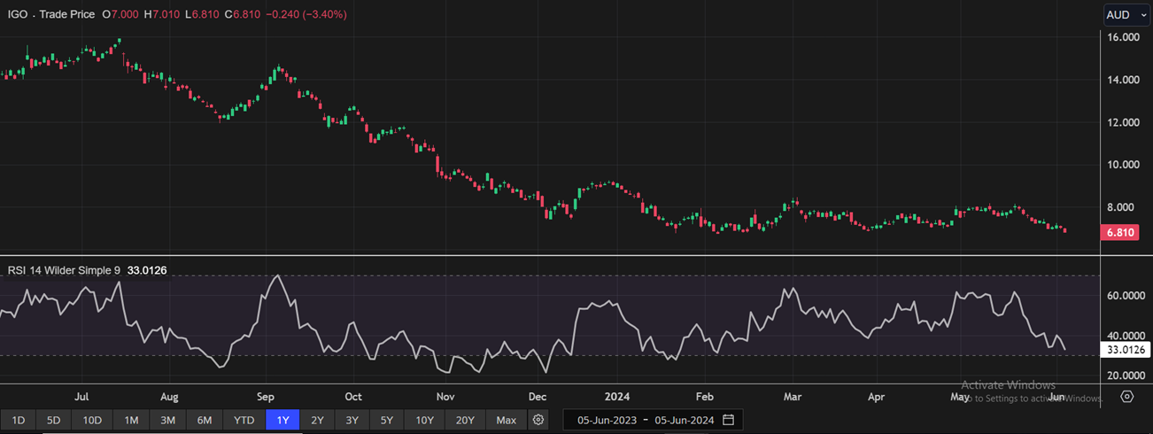Click the end date 05-Jun-2024 field
Screen dimensions: 1153x434
coord(683,419)
